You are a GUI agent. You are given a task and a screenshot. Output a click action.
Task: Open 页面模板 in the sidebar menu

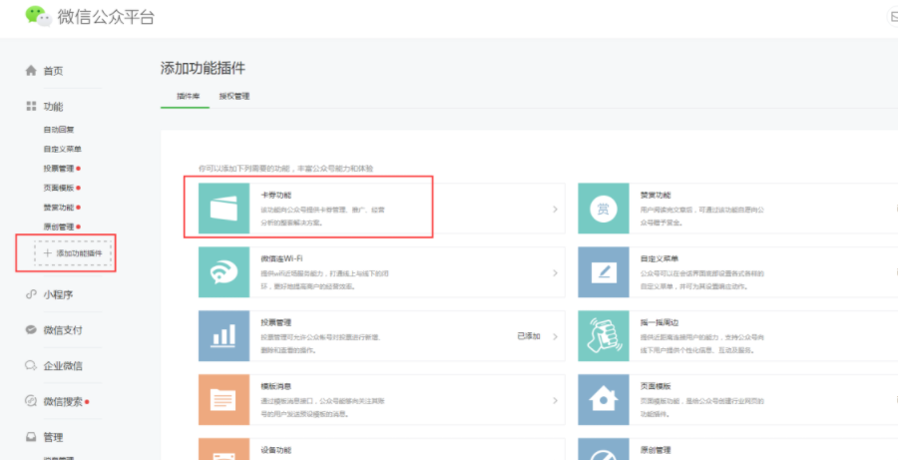click(59, 188)
